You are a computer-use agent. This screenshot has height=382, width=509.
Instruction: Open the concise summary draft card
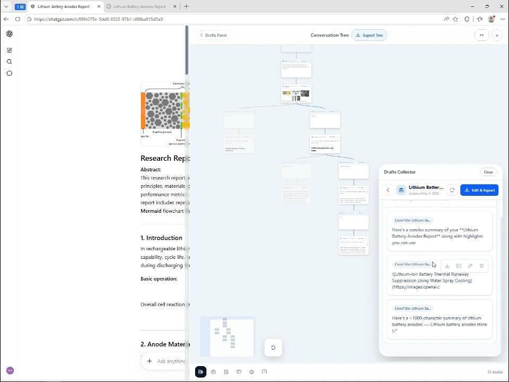point(439,231)
